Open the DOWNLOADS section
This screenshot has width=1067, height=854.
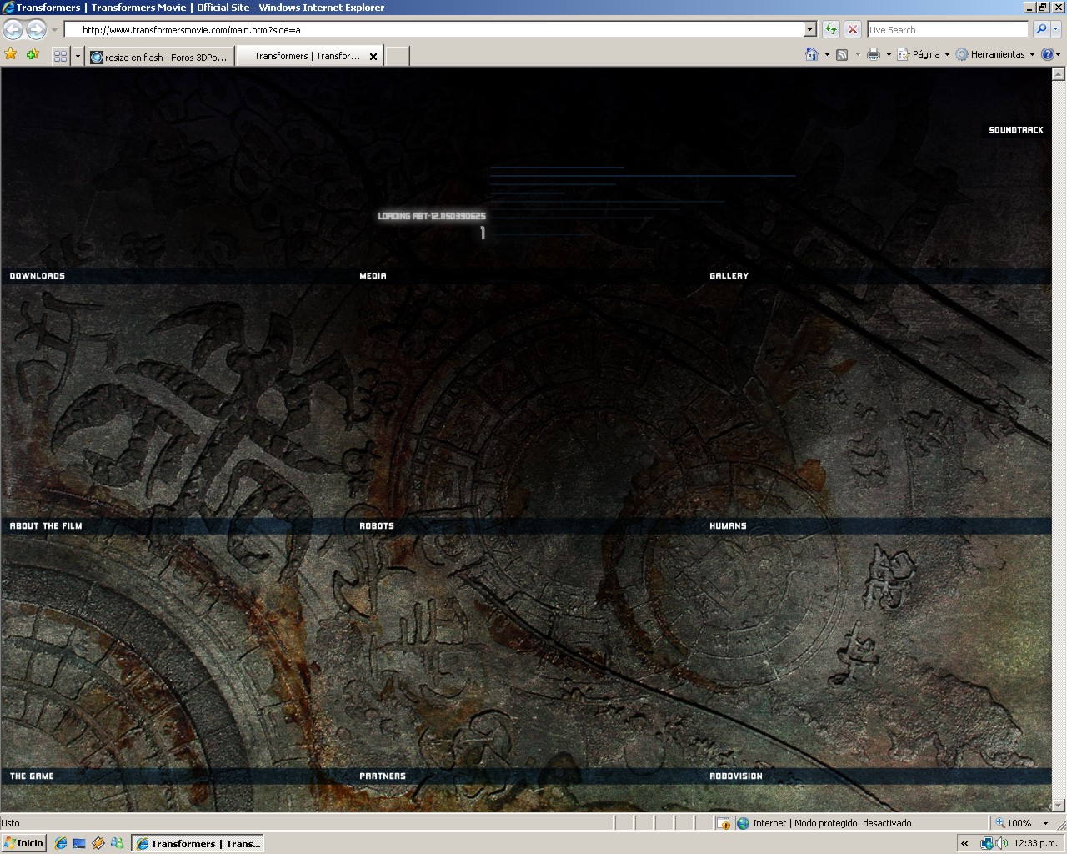[38, 276]
